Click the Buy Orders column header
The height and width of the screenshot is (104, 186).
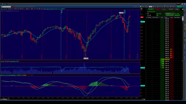[155, 17]
